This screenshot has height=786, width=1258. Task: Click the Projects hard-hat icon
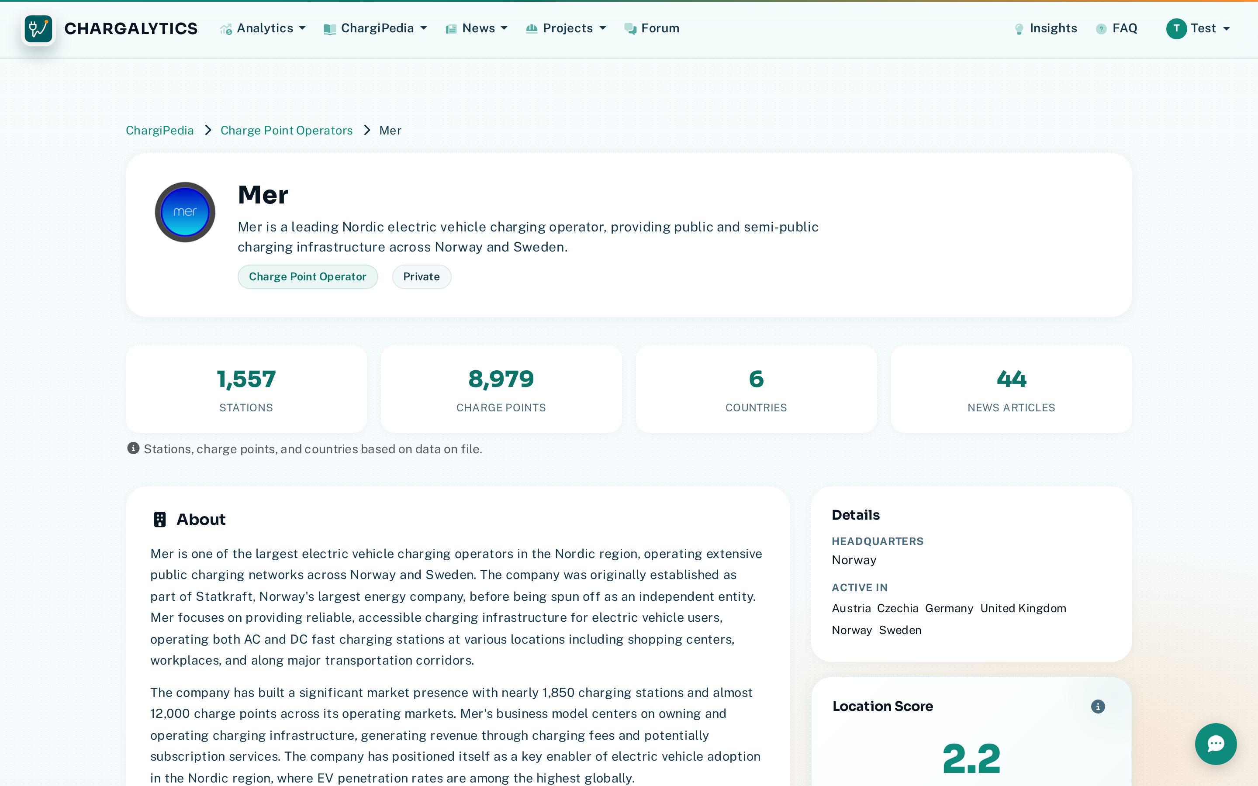coord(531,29)
